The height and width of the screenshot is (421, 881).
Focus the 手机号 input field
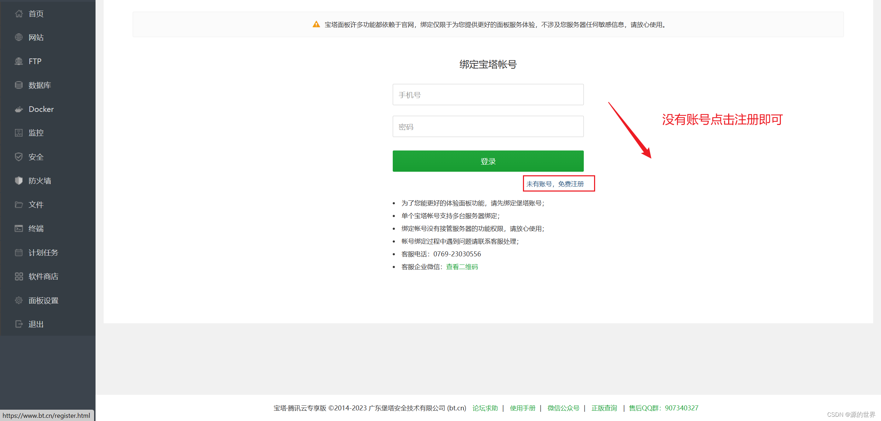click(488, 95)
